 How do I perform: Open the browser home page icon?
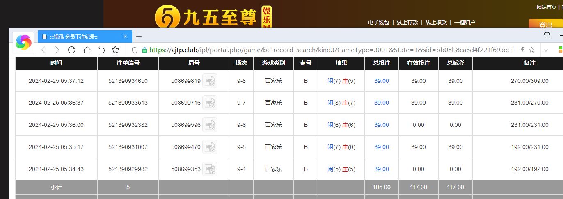[87, 50]
